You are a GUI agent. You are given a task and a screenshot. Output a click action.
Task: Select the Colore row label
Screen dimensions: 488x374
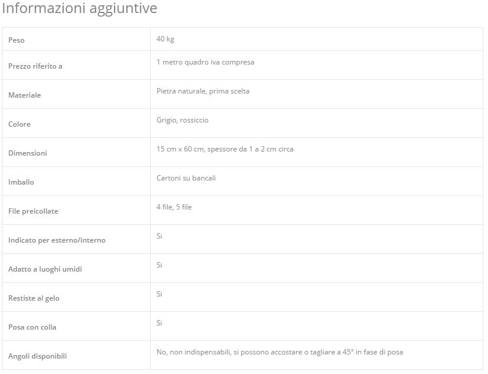point(19,124)
